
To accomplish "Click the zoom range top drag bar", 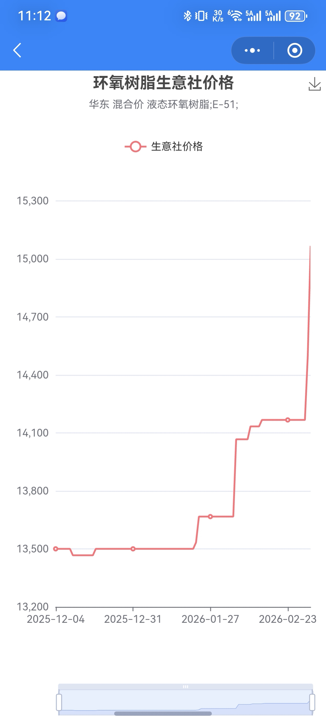I will pos(186,687).
